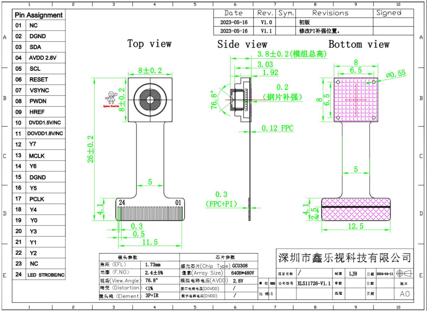Screen dimensions: 427x311
Task: Click the sheet size 'A0'
Action: click(x=405, y=294)
